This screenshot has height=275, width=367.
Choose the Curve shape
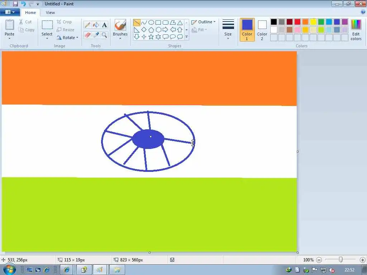[x=144, y=23]
